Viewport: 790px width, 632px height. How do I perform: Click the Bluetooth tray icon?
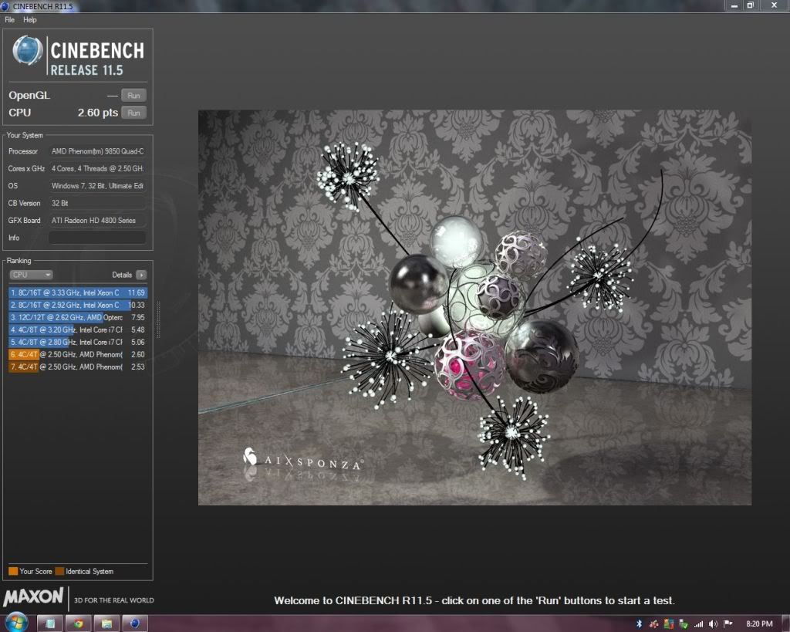click(640, 624)
